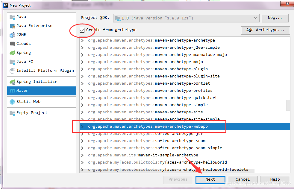Expand maven-archetype-plugin node
Image resolution: width=294 pixels, height=189 pixels.
click(x=82, y=69)
